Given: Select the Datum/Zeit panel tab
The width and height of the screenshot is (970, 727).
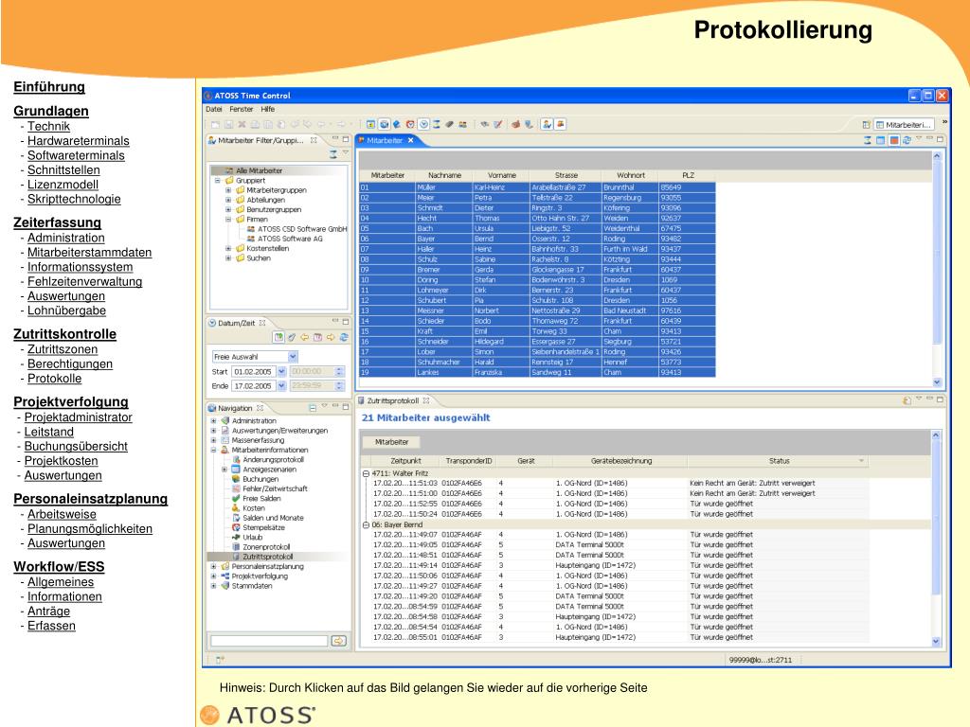Looking at the screenshot, I should [x=236, y=323].
